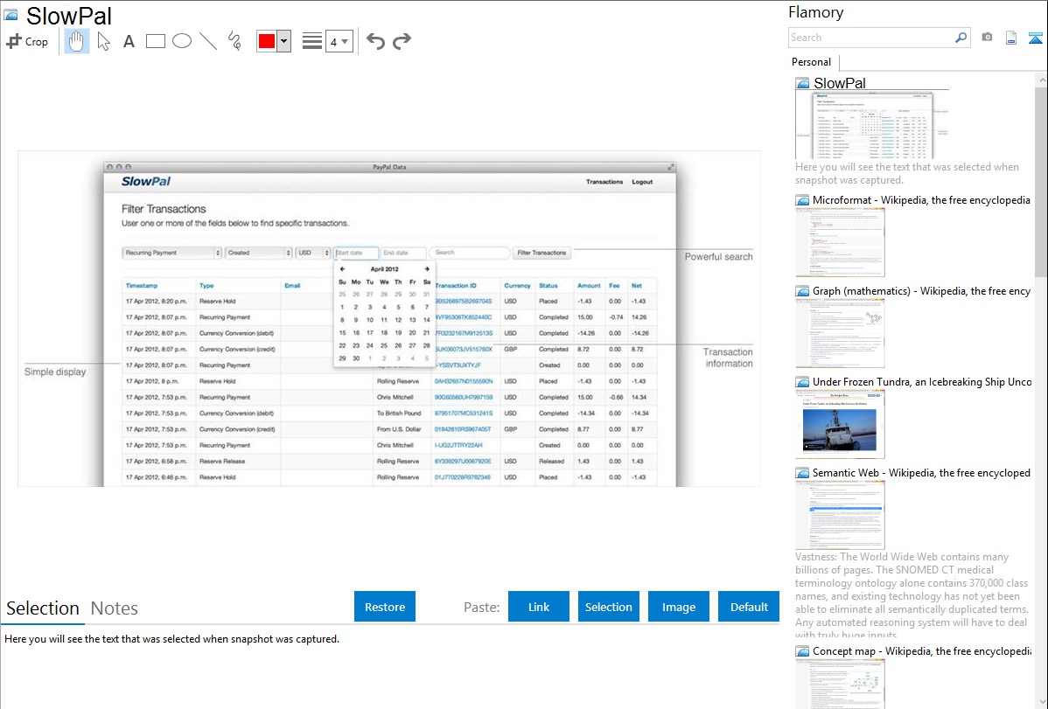The height and width of the screenshot is (709, 1048).
Task: Click the line thickness icon
Action: tap(312, 41)
